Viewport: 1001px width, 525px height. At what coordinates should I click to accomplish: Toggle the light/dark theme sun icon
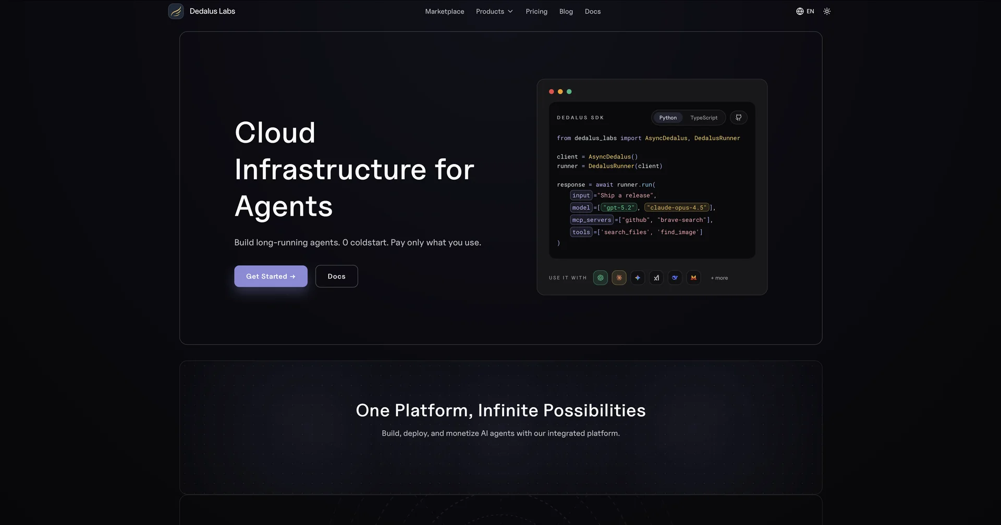(827, 11)
